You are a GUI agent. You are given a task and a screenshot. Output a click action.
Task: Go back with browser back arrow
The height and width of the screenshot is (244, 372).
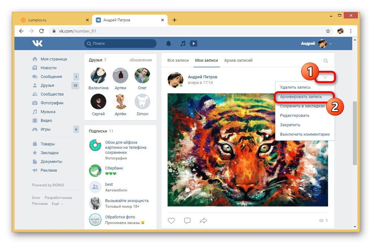click(21, 31)
